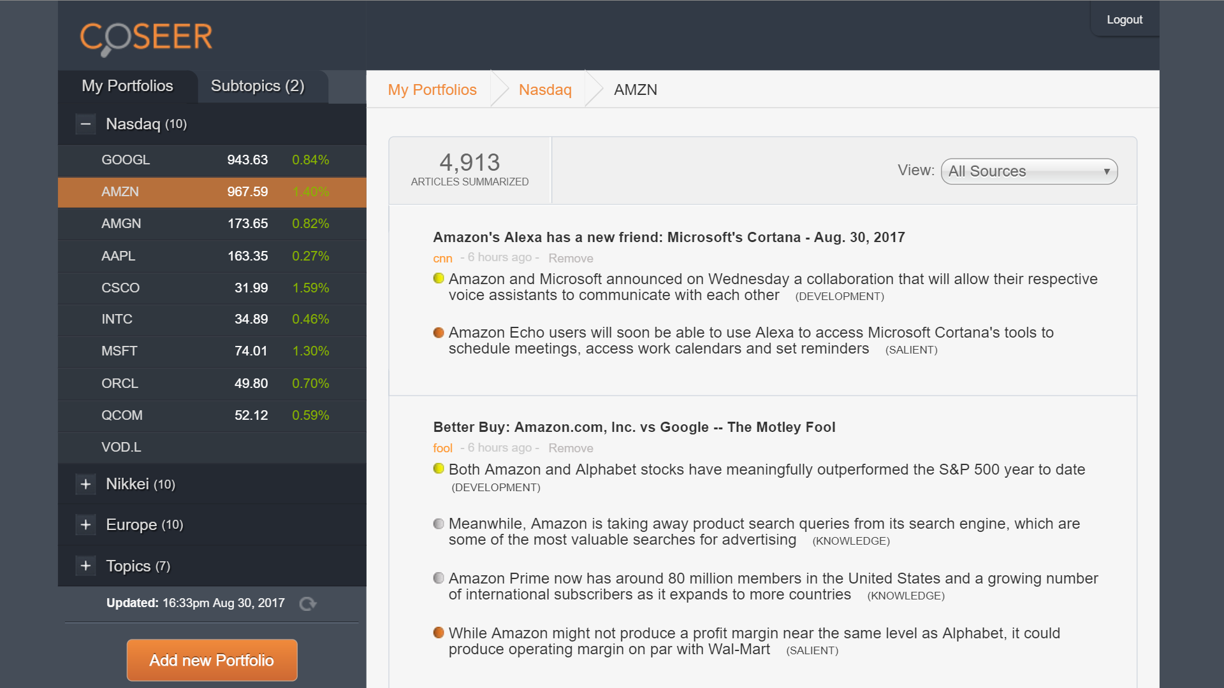
Task: Select the MSFT stock row
Action: [x=212, y=351]
